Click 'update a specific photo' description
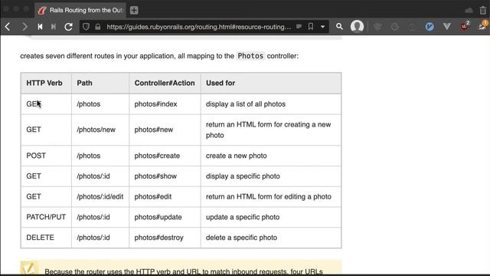 243,217
